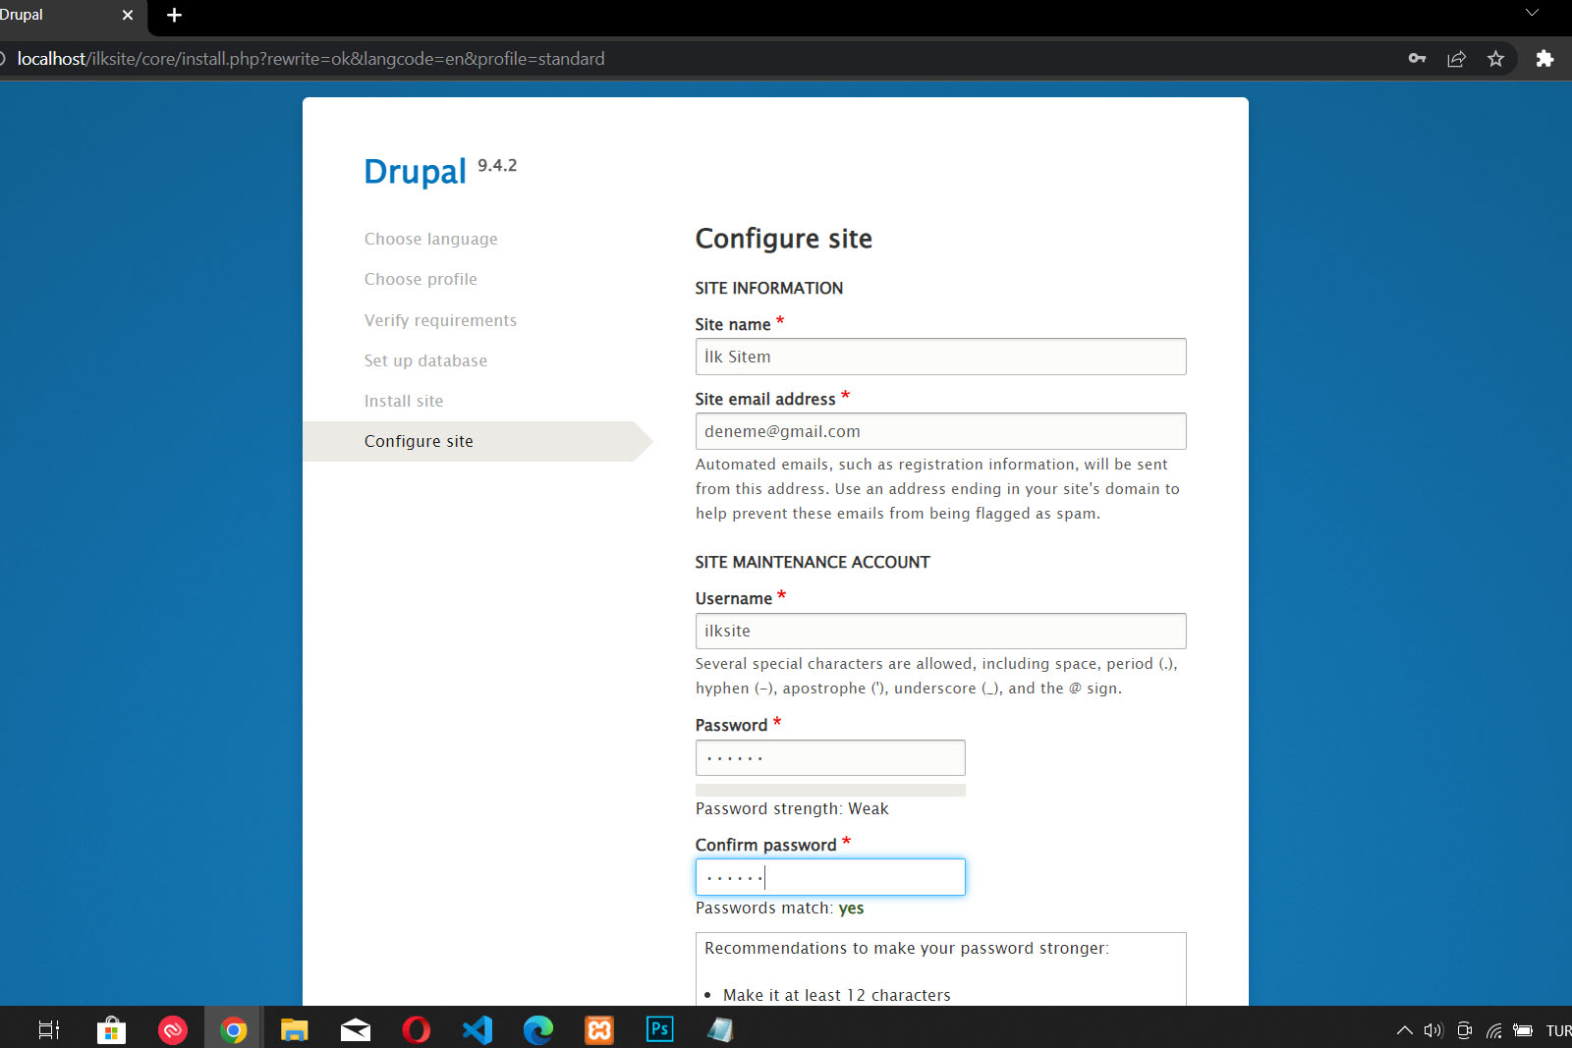Open the Wi-Fi network tray icon
The image size is (1572, 1048).
coord(1493,1030)
